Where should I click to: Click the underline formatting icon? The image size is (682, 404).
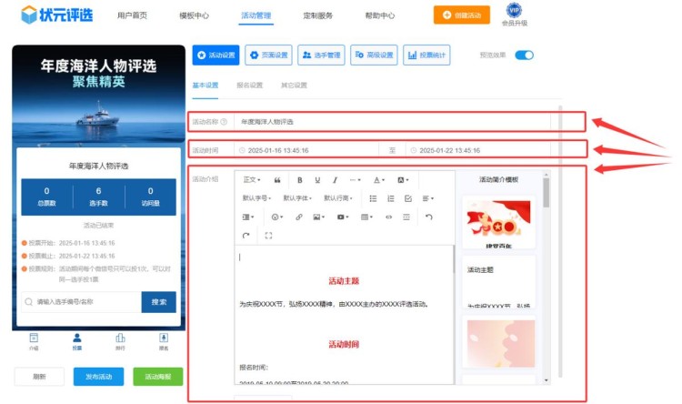pyautogui.click(x=317, y=180)
